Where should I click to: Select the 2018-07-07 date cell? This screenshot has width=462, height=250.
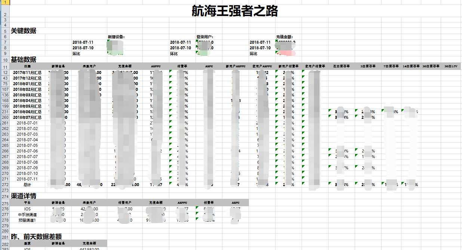click(x=27, y=157)
